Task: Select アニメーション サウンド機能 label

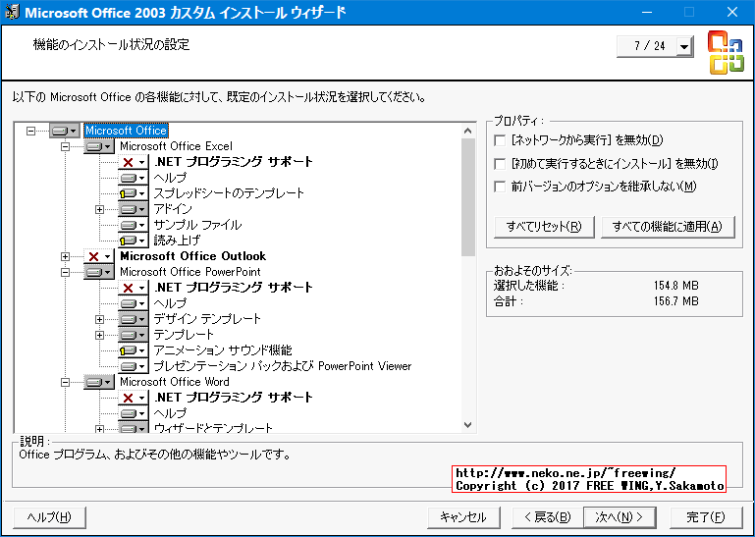Action: pos(223,350)
